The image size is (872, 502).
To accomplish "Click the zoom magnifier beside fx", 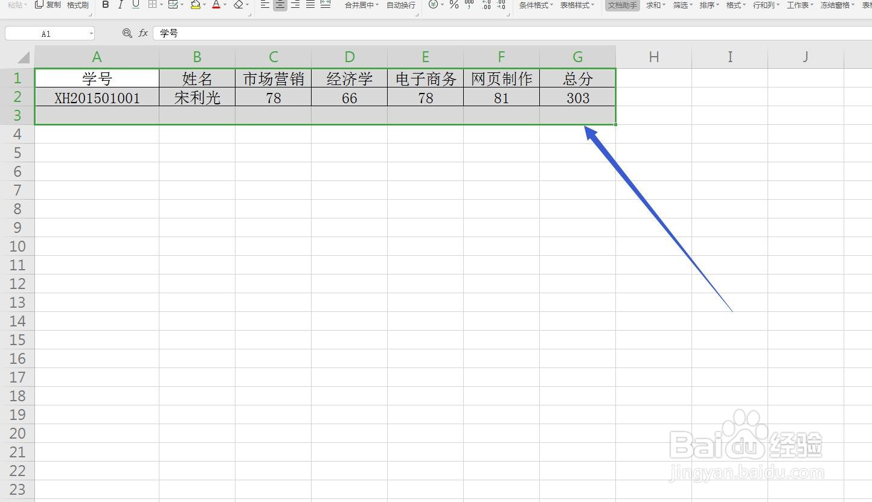I will point(127,33).
